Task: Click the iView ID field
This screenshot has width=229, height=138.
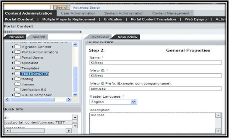Action: pyautogui.click(x=155, y=75)
